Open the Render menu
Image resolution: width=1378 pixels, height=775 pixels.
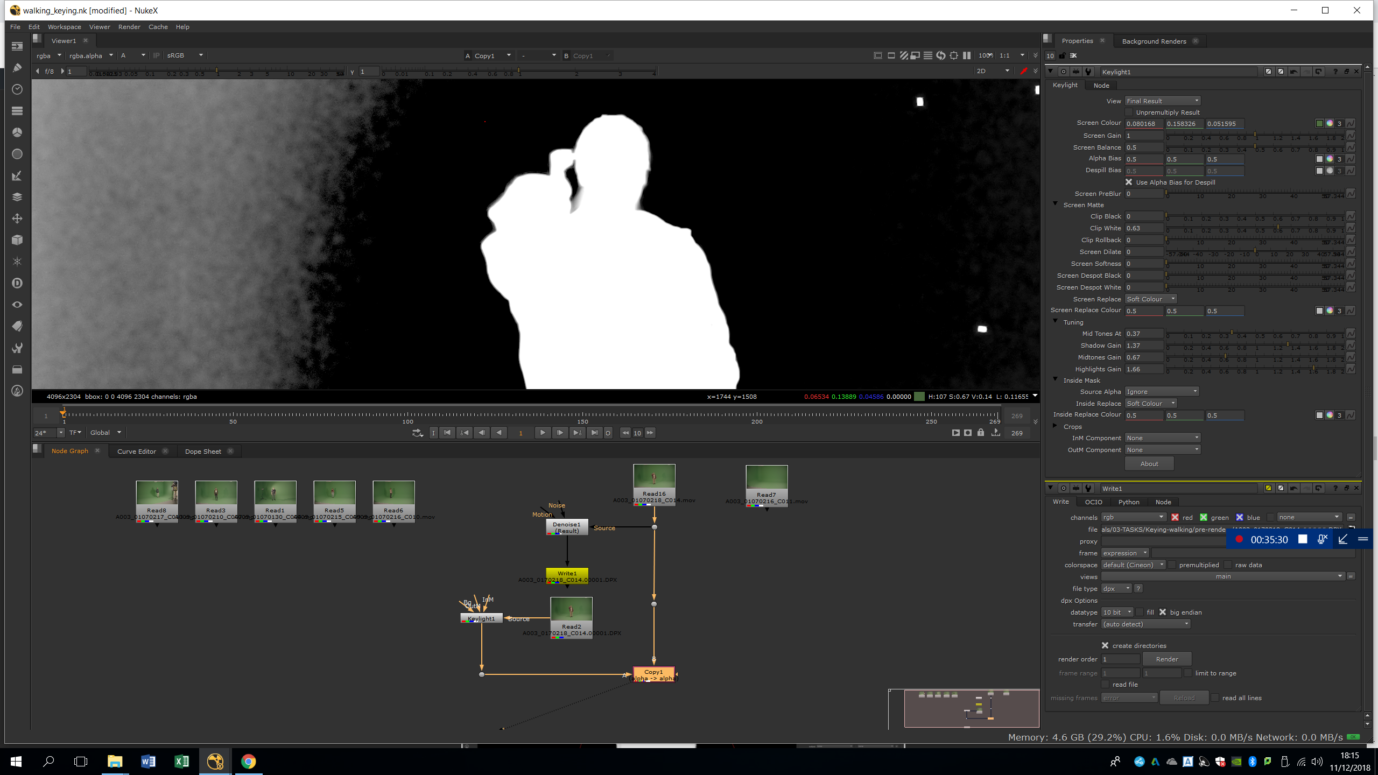coord(129,27)
